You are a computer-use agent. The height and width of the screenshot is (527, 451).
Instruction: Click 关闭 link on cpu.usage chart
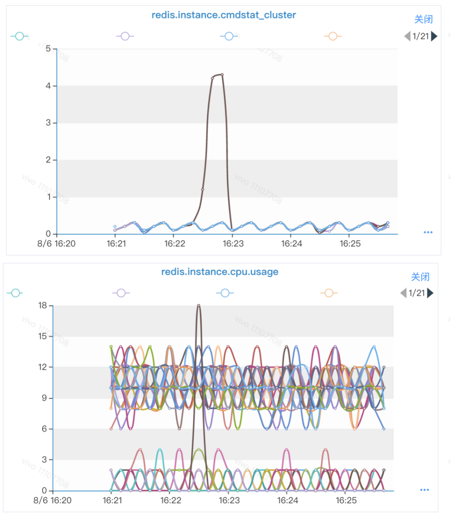coord(420,277)
